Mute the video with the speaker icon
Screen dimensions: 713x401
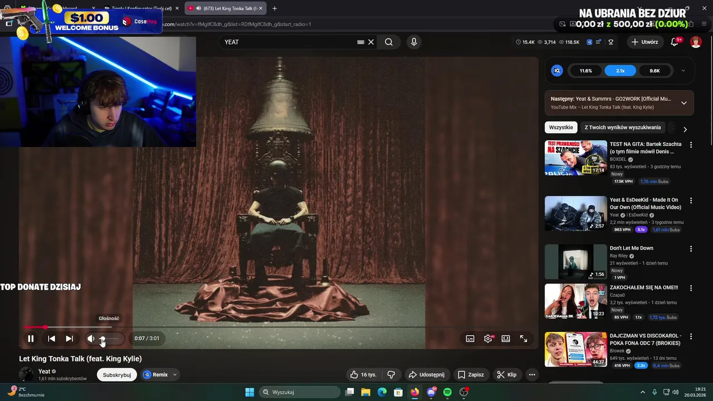[x=91, y=339]
